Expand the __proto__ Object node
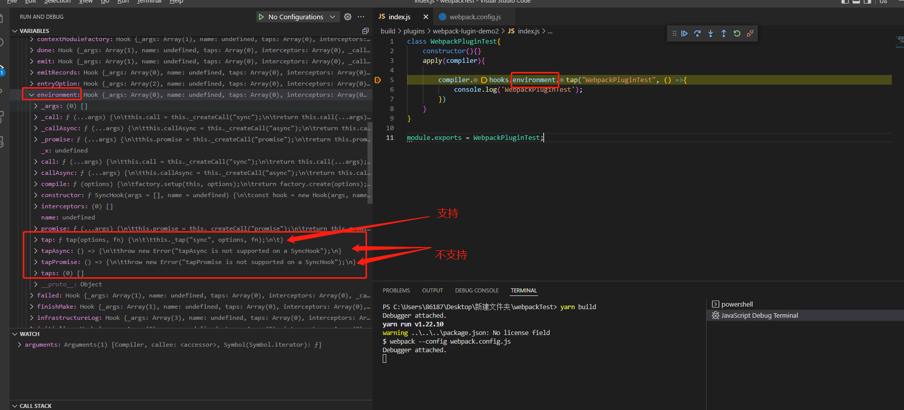 tap(36, 284)
